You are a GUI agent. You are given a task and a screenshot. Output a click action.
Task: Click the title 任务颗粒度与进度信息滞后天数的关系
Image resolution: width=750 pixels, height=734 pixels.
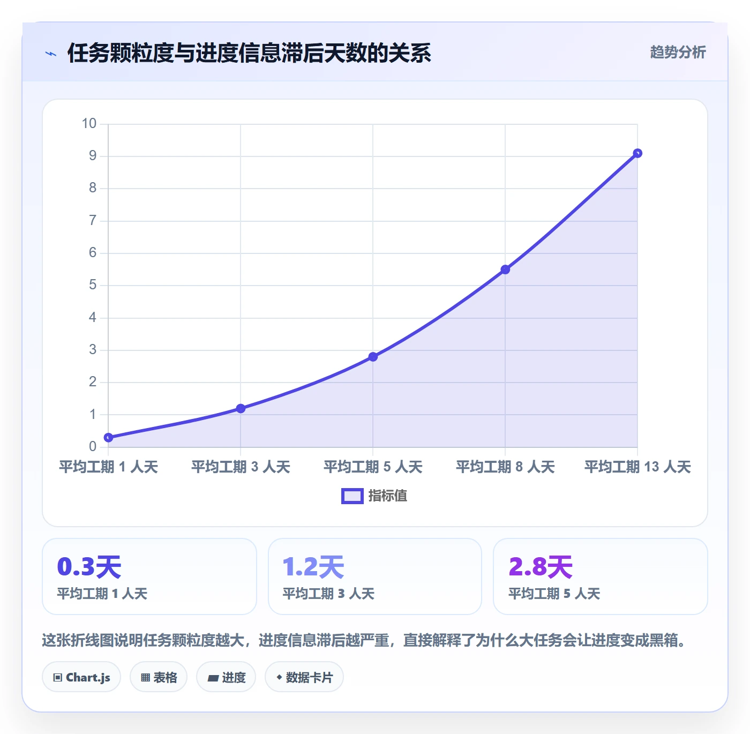tap(249, 53)
